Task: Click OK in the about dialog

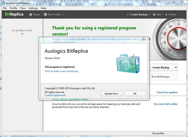Action: [135, 94]
